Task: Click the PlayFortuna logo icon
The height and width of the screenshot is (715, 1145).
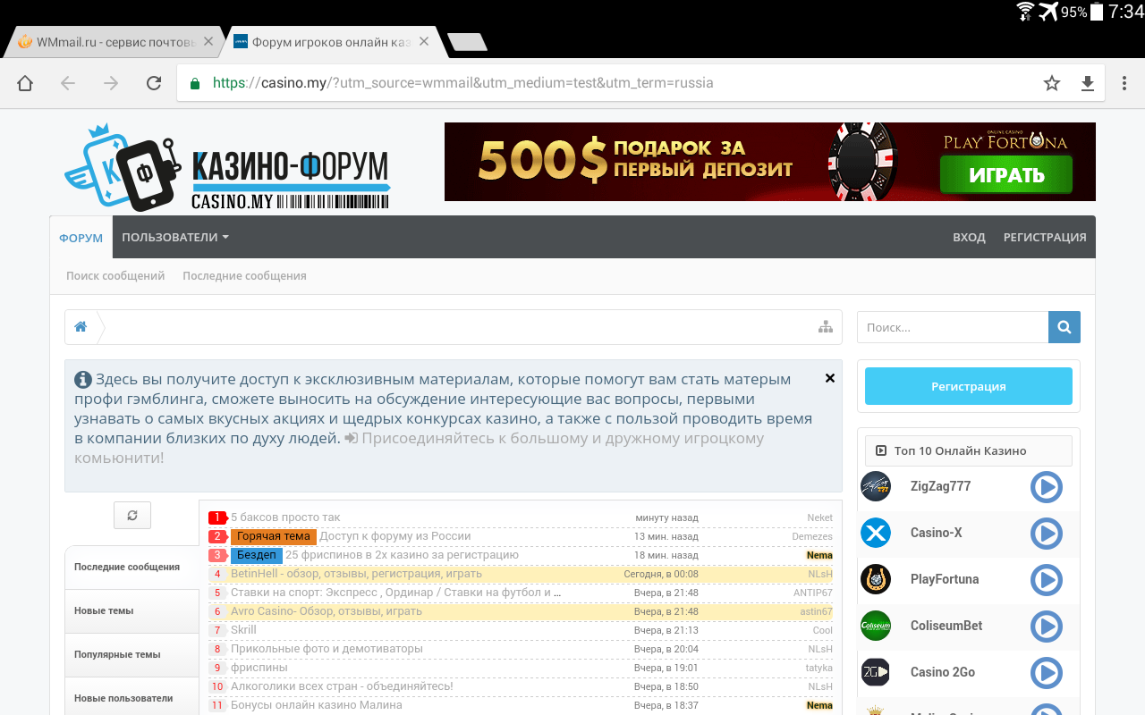Action: coord(876,579)
